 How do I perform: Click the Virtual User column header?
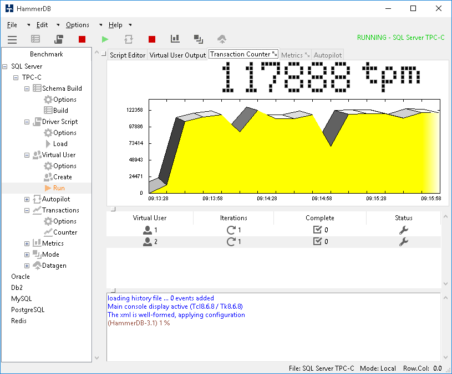(150, 218)
